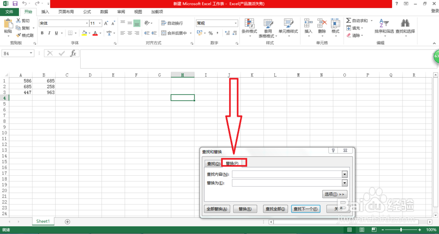Image resolution: width=439 pixels, height=234 pixels.
Task: Switch to Page Layout (页面布局) tab
Action: tap(66, 12)
